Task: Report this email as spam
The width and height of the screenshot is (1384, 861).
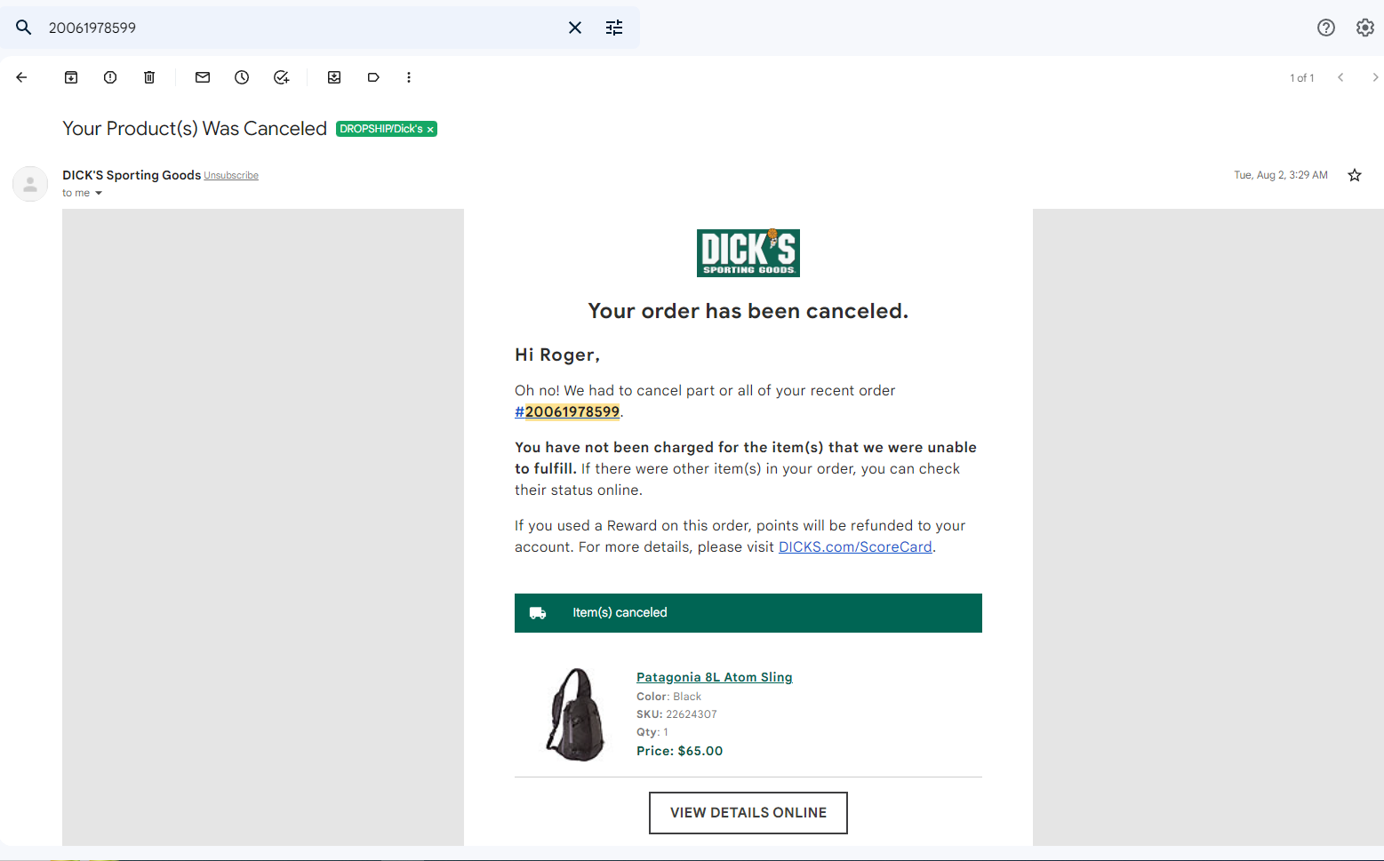Action: (110, 77)
